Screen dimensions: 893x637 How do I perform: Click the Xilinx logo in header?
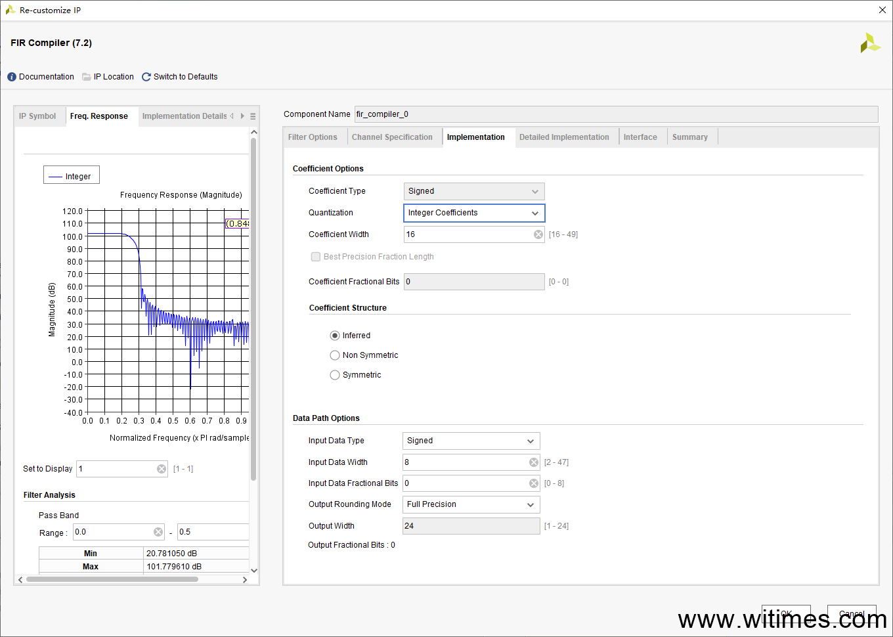click(x=870, y=43)
